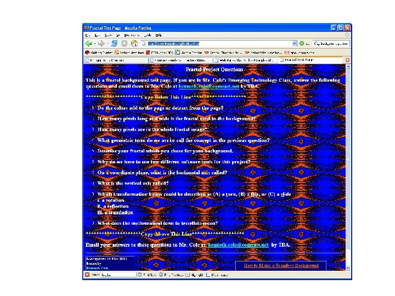This screenshot has height=296, width=395.
Task: Click the 'a translation' list item
Action: [x=115, y=213]
